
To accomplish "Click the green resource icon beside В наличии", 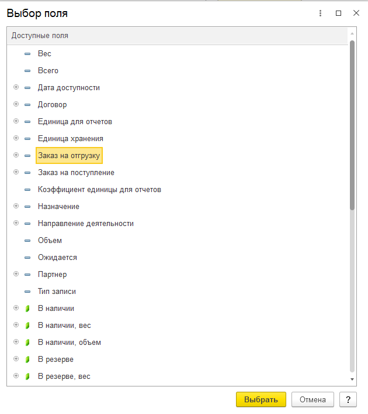I will tap(27, 309).
